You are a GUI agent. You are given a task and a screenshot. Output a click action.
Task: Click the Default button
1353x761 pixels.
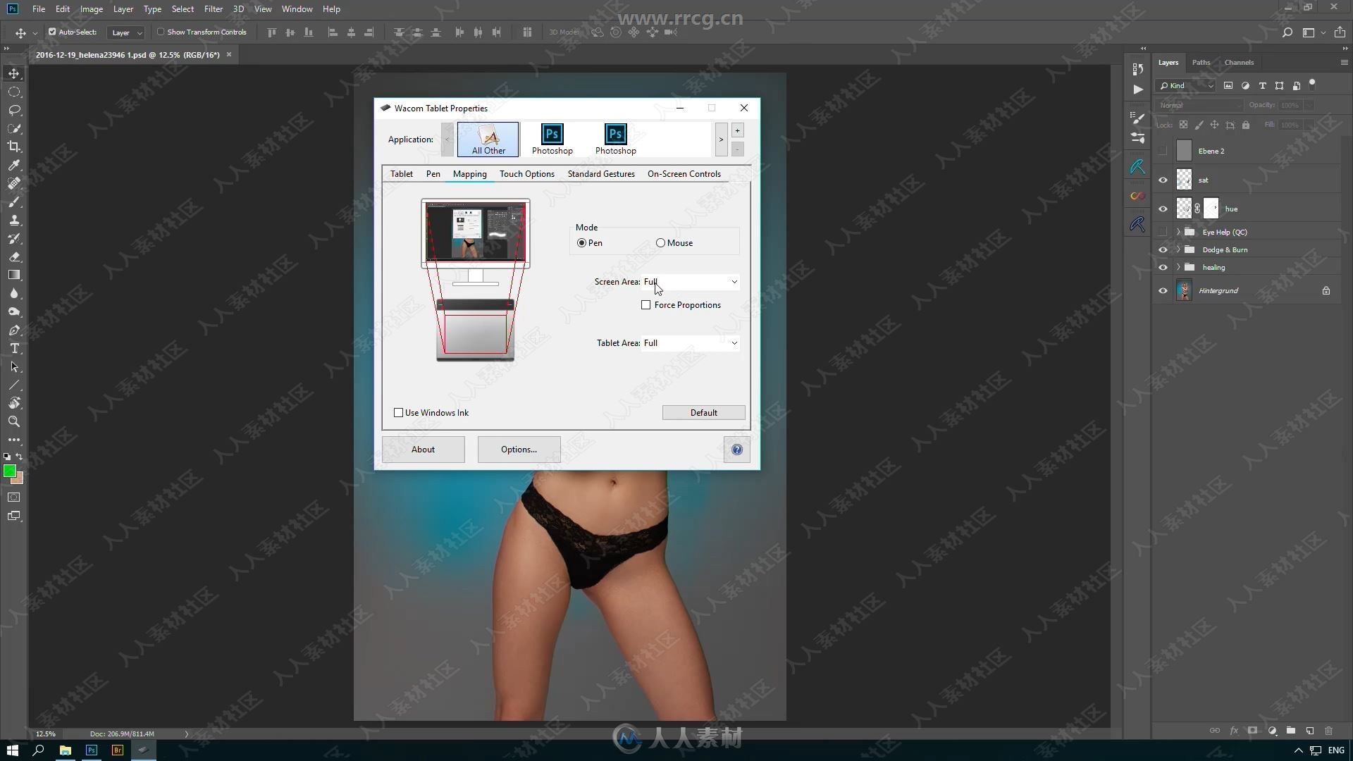point(705,412)
